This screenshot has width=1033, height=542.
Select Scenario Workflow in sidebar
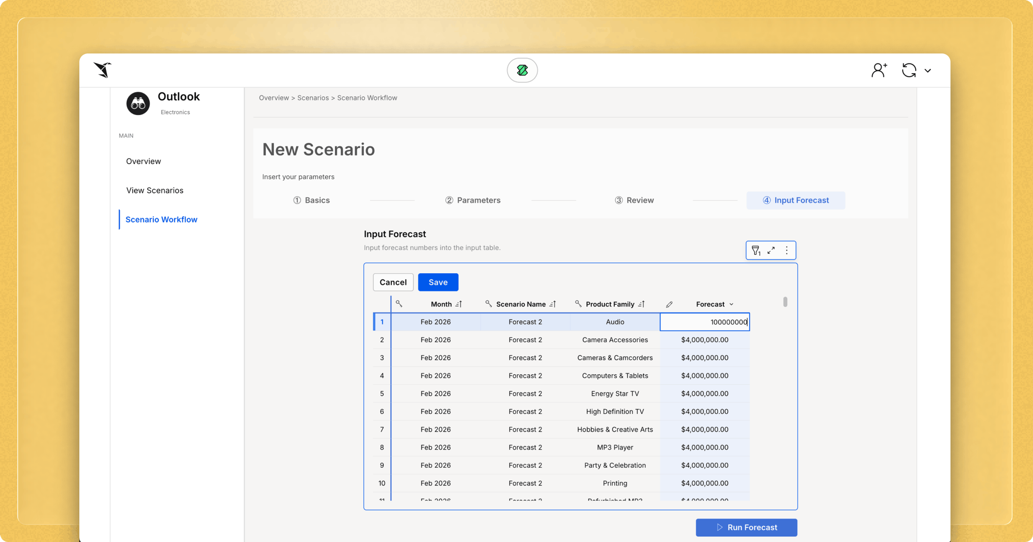click(x=161, y=220)
